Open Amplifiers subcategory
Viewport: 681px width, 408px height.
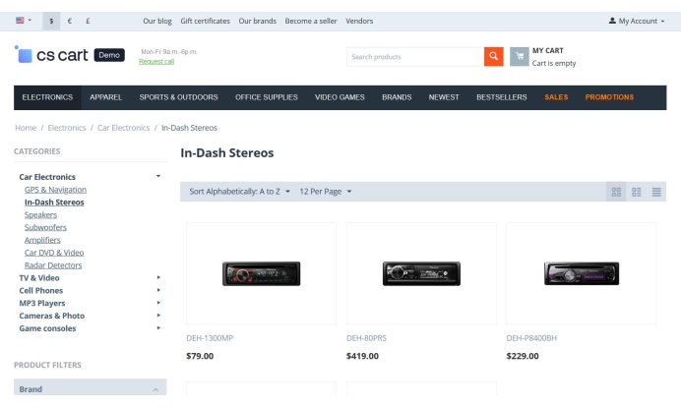pos(42,240)
